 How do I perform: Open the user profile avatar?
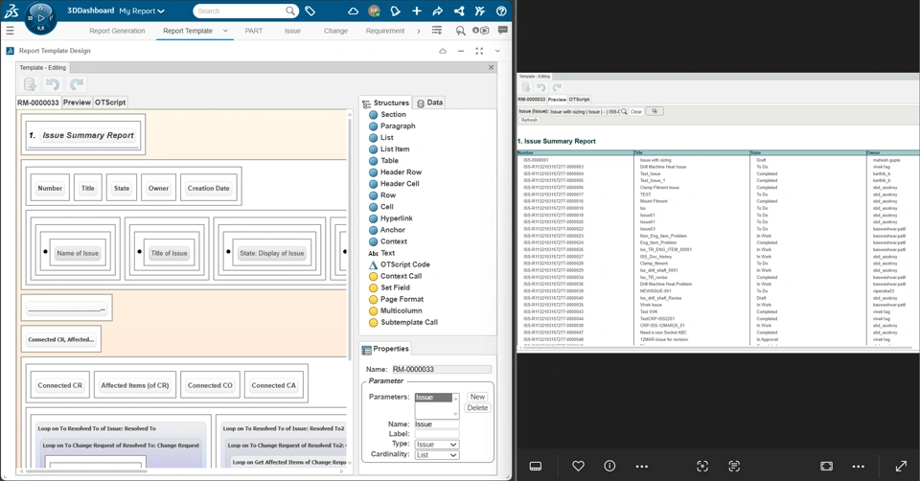coord(374,11)
